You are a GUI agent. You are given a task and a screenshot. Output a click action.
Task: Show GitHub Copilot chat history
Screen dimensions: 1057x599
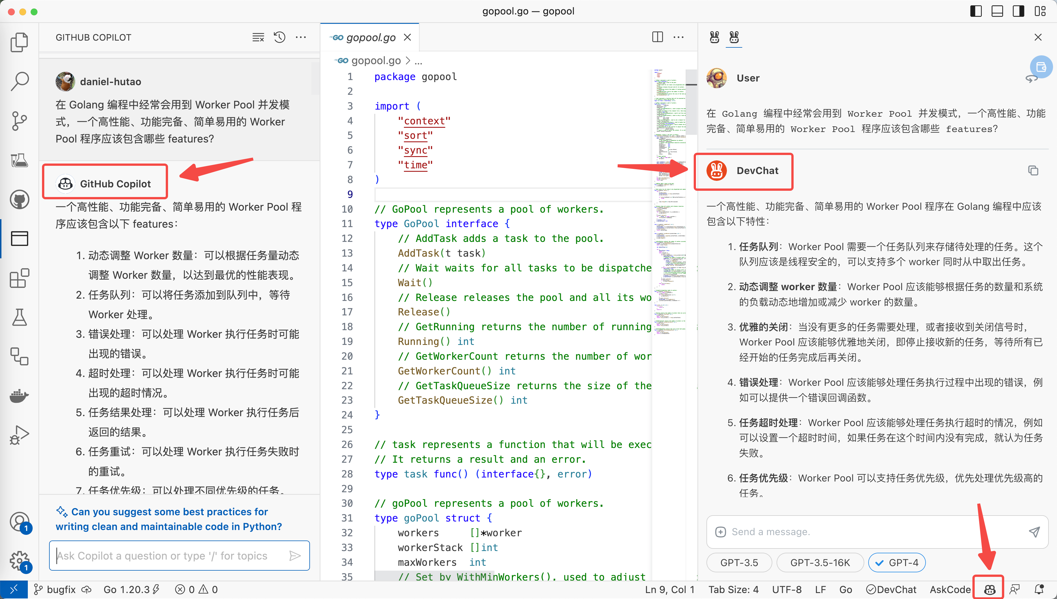click(279, 37)
